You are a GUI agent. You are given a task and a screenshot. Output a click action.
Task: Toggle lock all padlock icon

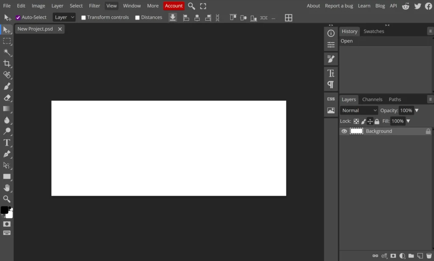377,121
